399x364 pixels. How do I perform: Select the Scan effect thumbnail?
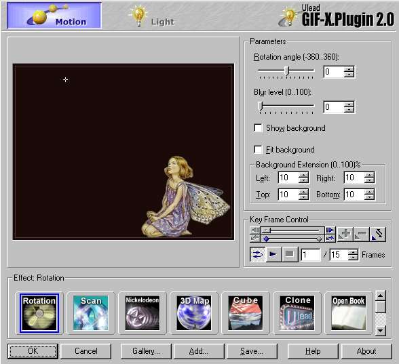(91, 313)
